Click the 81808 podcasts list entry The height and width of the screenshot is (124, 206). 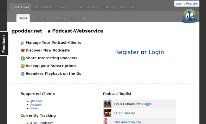[x=42, y=123]
